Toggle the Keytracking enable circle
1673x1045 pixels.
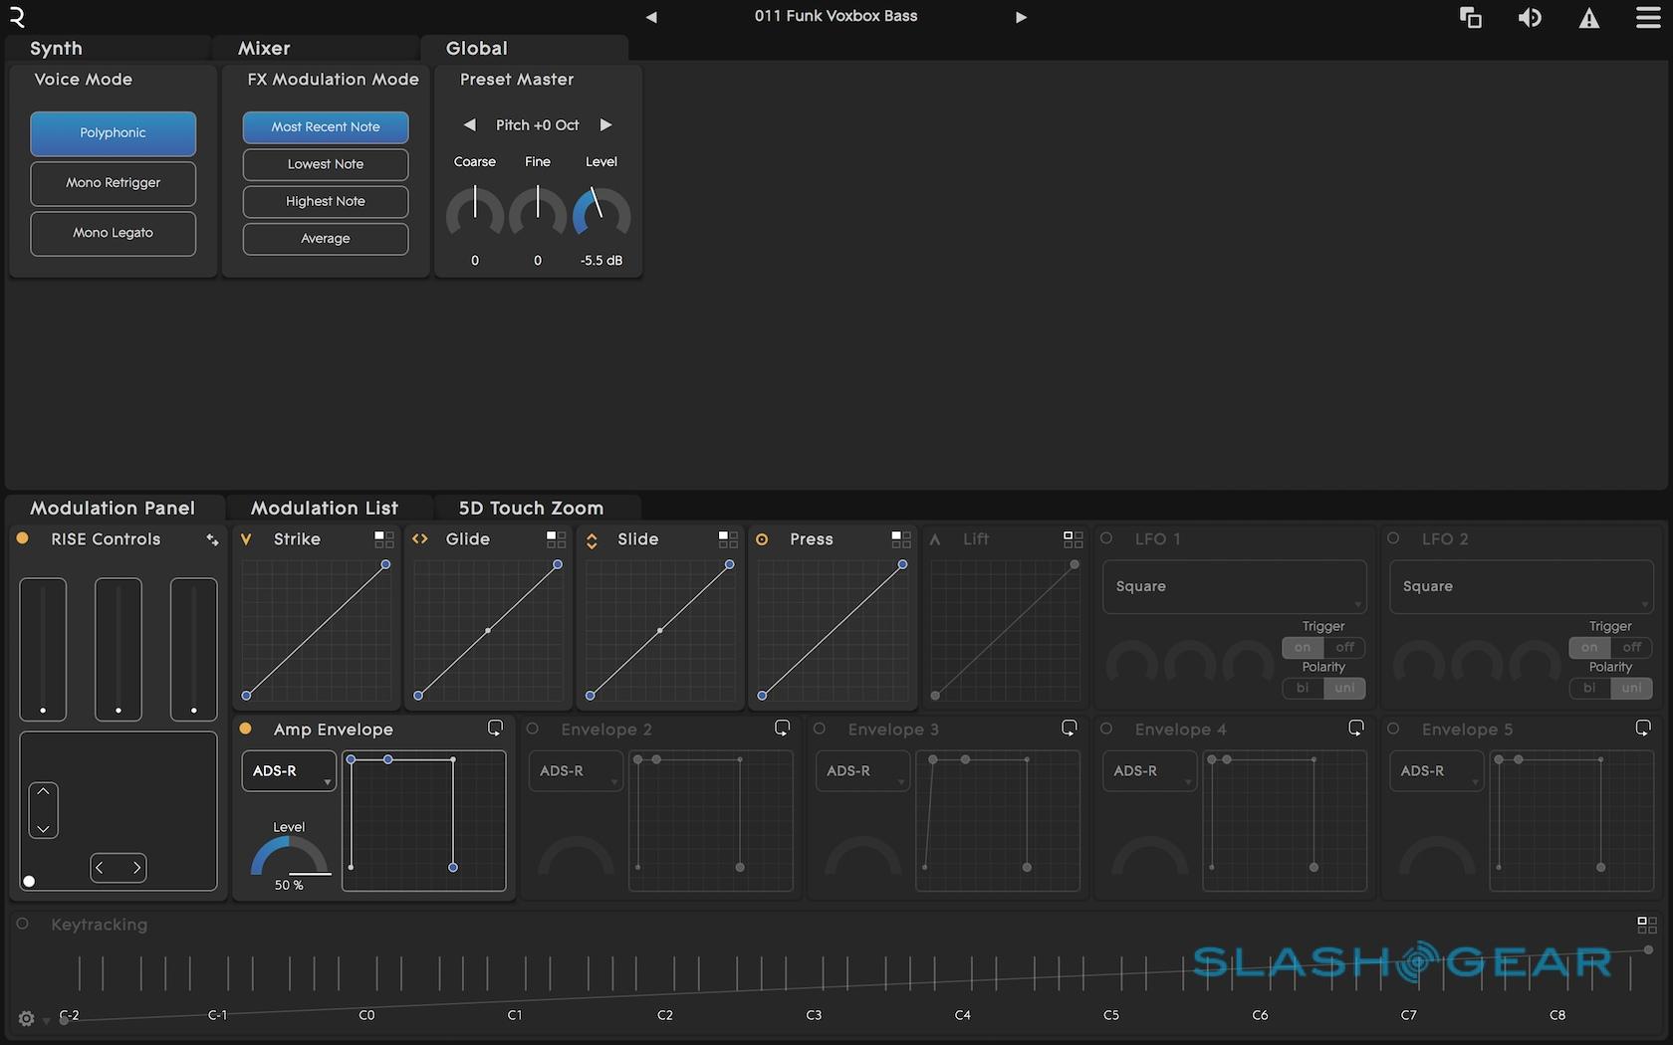(x=23, y=924)
